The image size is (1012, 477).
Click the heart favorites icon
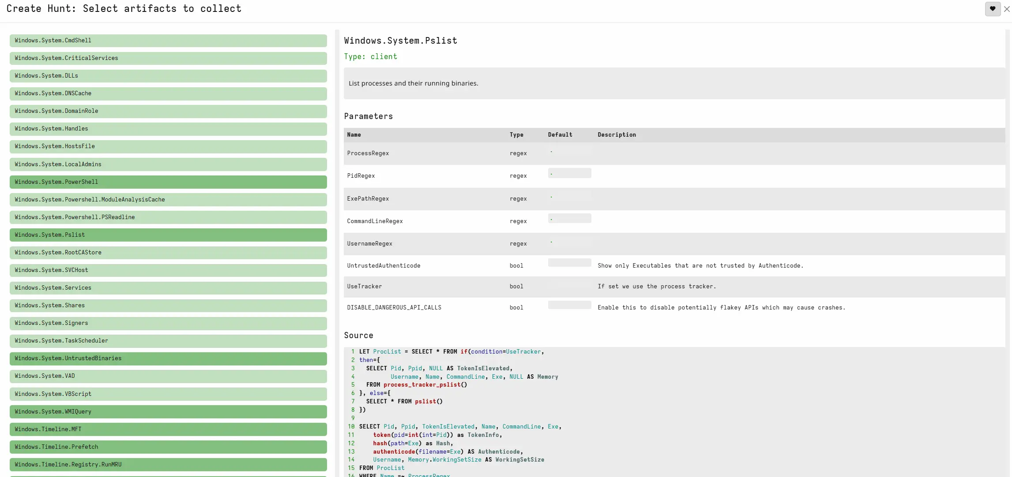(x=993, y=9)
